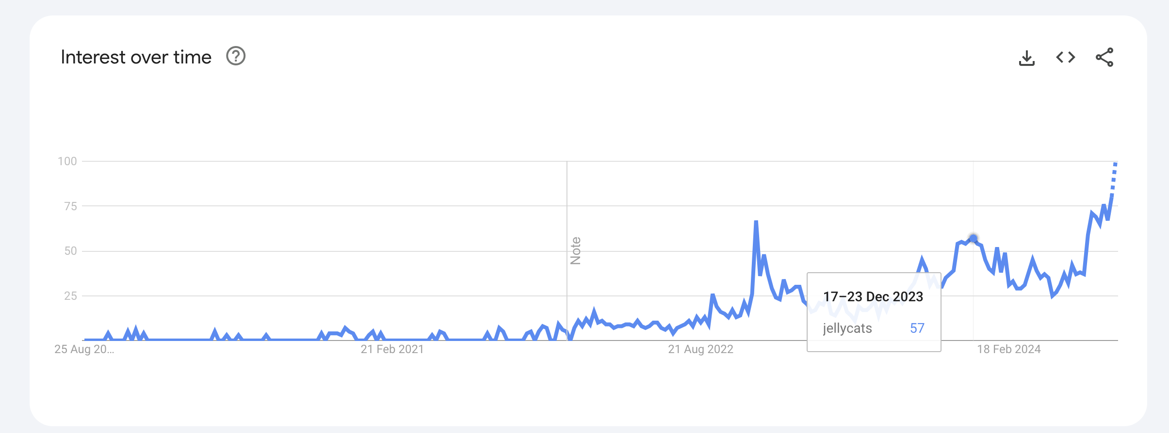Click the highlighted data point for Dec 2023
Viewport: 1169px width, 433px height.
(x=973, y=238)
